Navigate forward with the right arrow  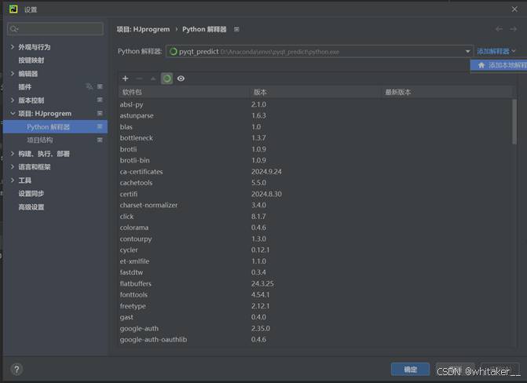pyautogui.click(x=513, y=29)
